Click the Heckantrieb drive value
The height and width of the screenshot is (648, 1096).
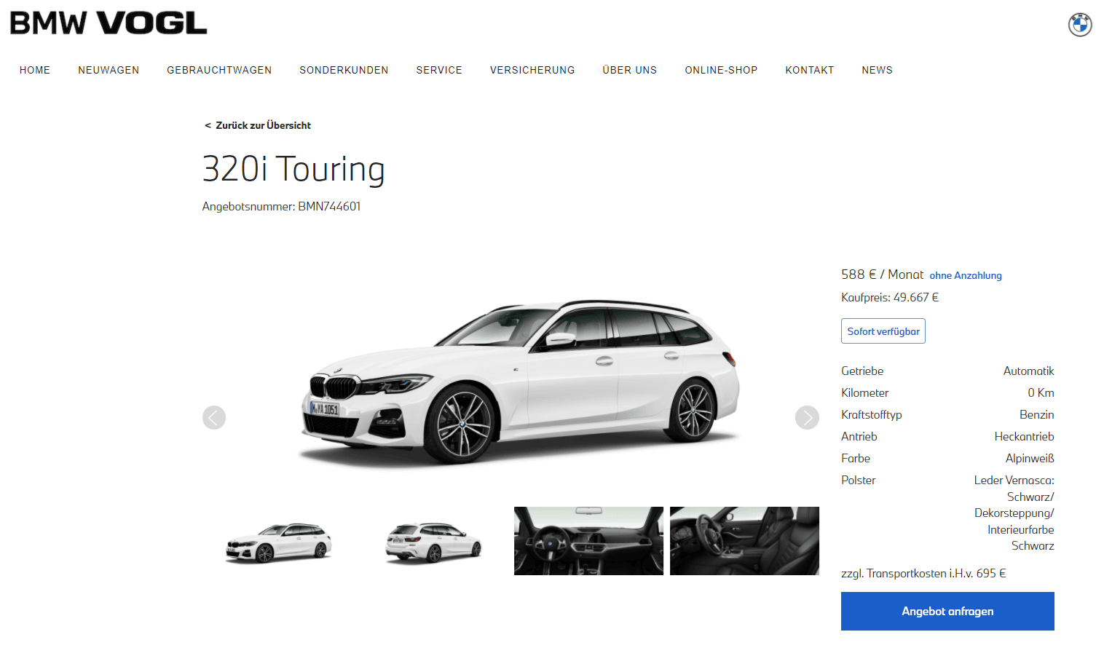tap(1024, 436)
